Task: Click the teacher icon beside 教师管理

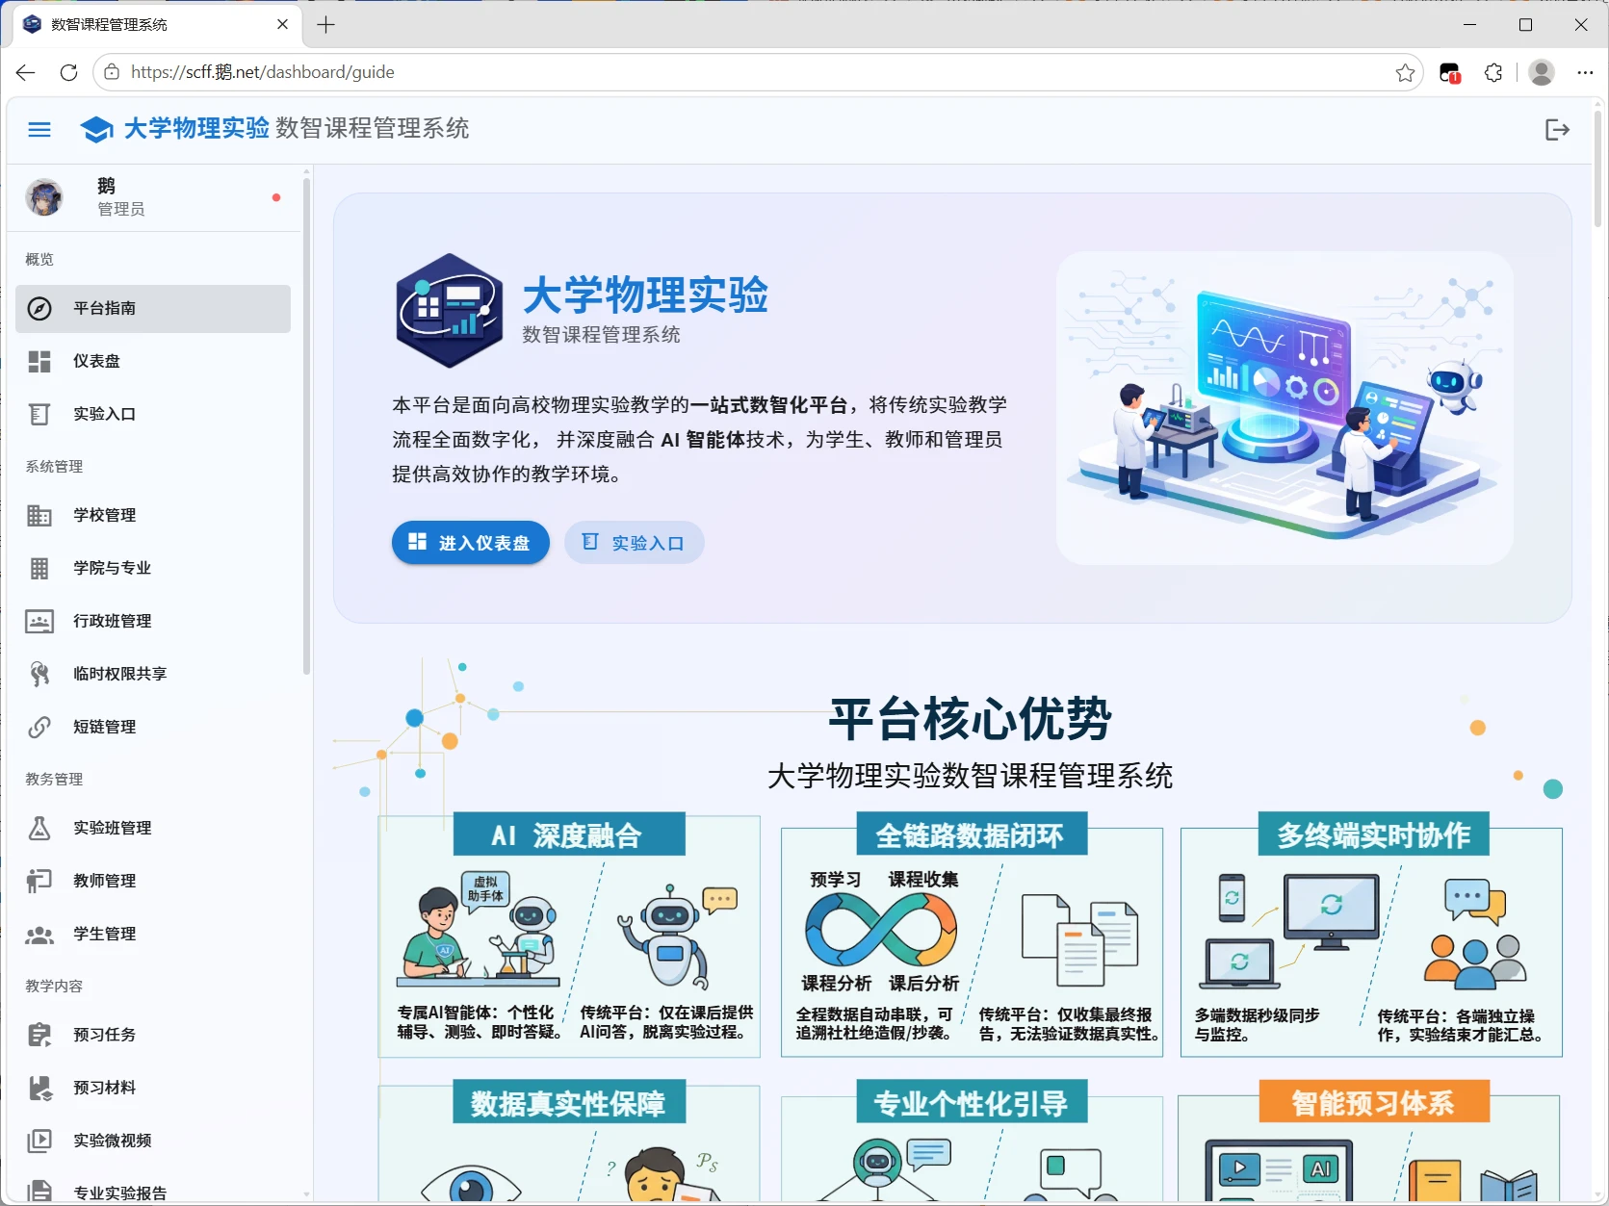Action: [39, 882]
